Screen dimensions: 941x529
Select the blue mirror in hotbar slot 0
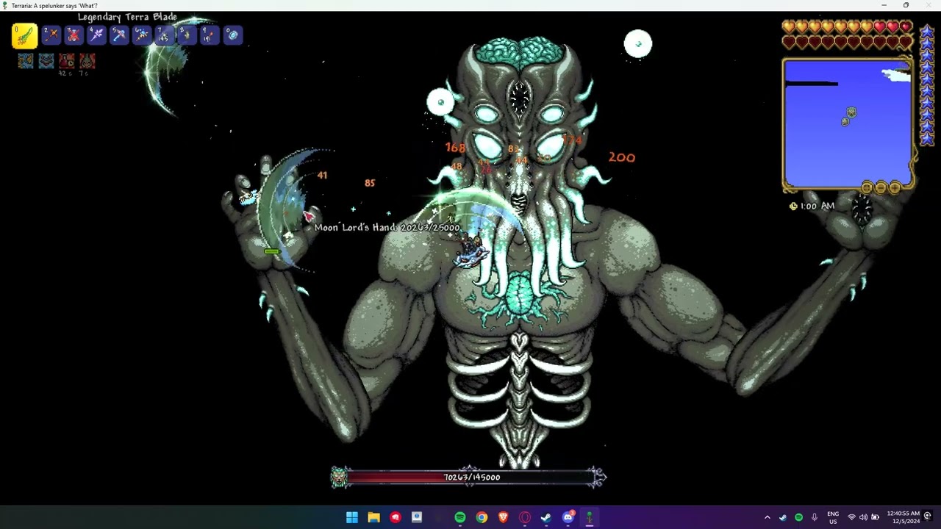[232, 35]
